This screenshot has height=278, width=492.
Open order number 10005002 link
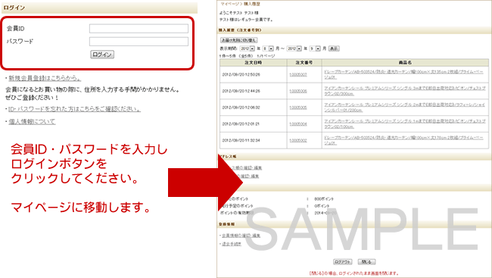pyautogui.click(x=298, y=140)
